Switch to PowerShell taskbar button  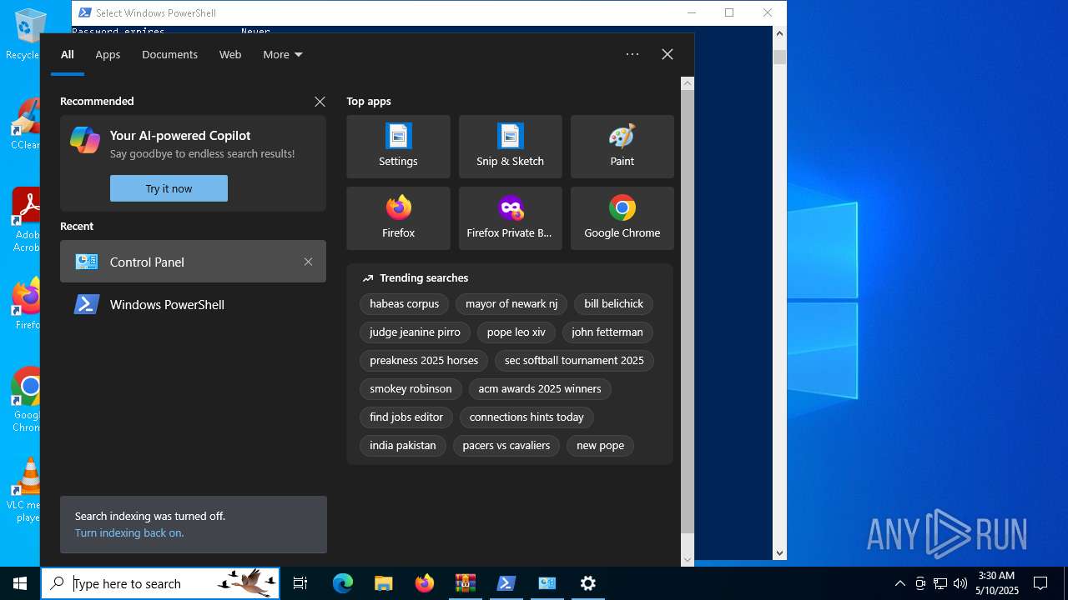pyautogui.click(x=506, y=583)
